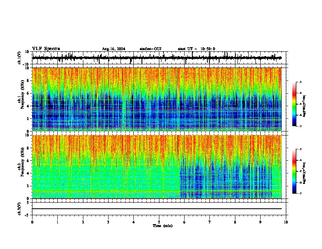Click the "-3" label on ch.1 color bar
322x249 pixels.
pyautogui.click(x=300, y=82)
